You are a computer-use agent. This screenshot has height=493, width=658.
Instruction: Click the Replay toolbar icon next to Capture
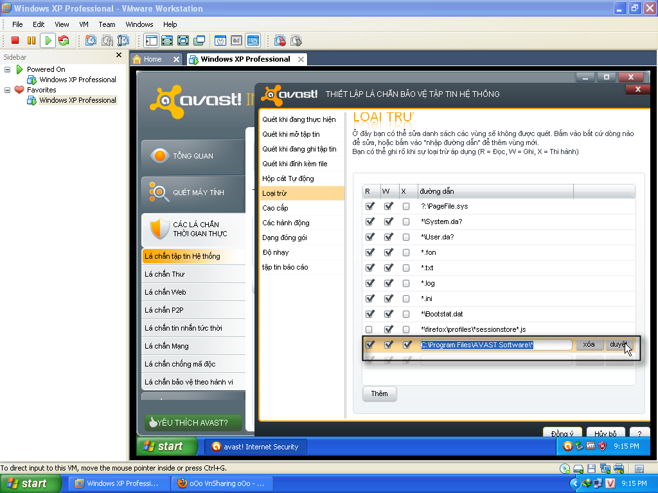pyautogui.click(x=296, y=40)
